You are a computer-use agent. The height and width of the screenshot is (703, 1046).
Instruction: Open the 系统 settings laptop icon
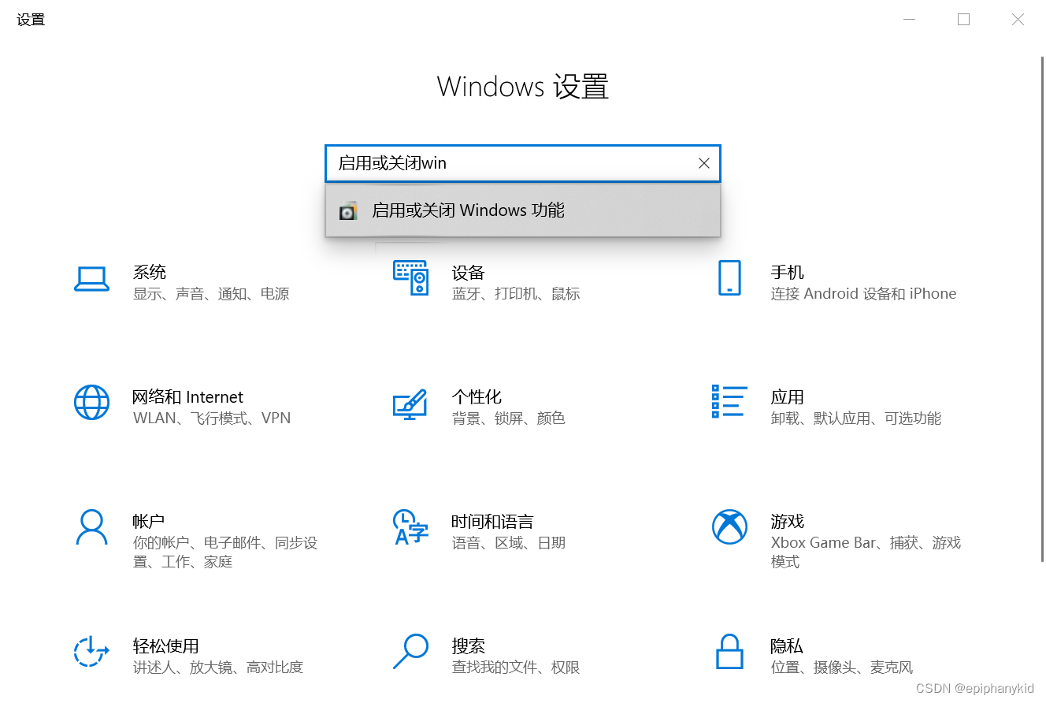(x=91, y=278)
